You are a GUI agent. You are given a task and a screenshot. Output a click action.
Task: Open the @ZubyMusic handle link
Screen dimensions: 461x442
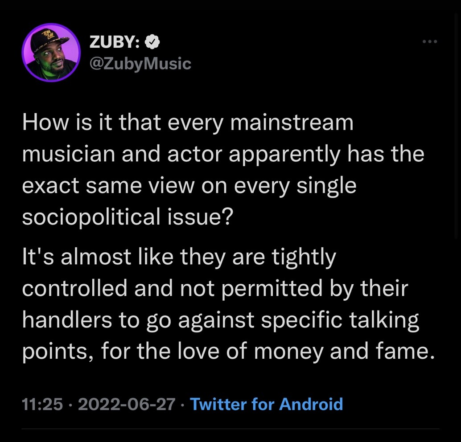140,64
